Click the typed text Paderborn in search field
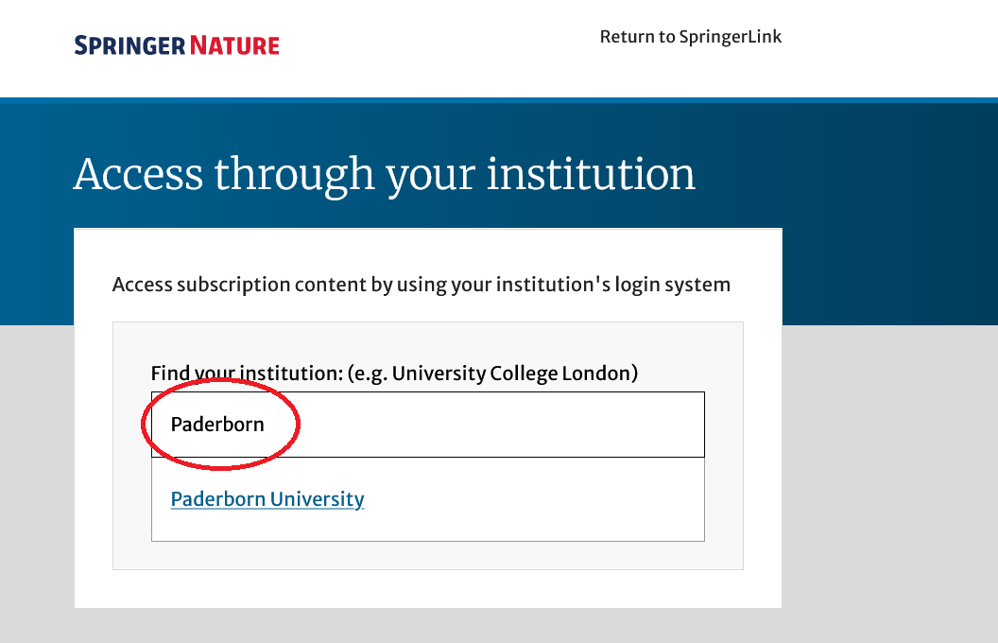 click(217, 425)
